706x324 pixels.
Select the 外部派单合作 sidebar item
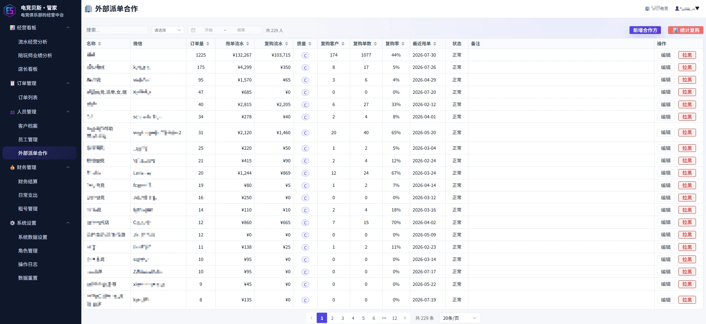40,153
